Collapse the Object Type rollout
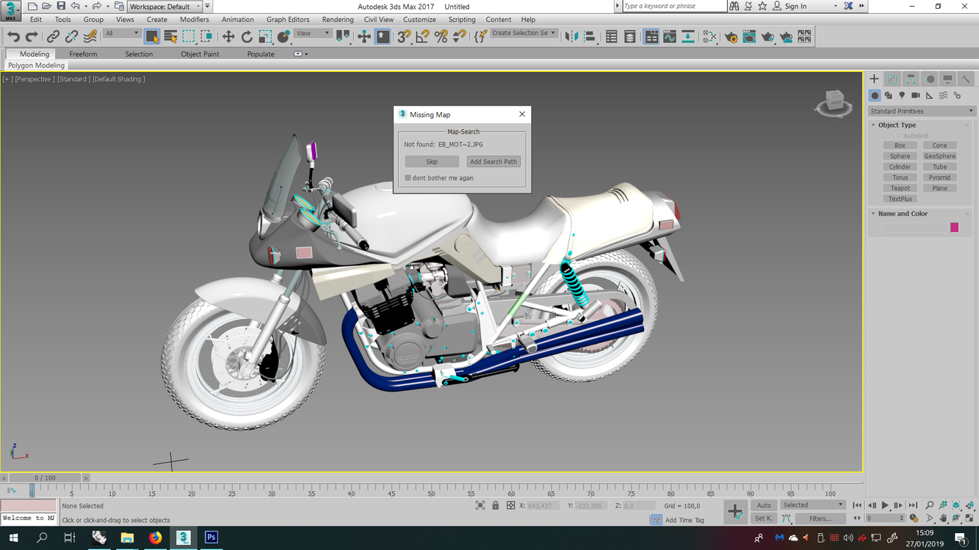 (897, 125)
